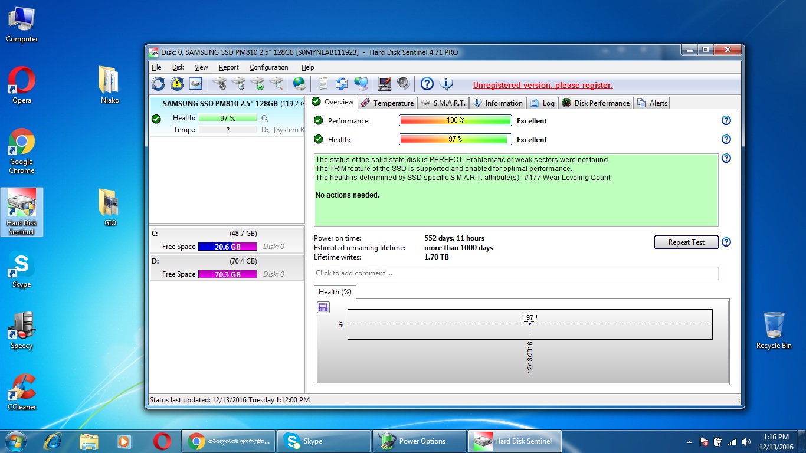Click the Skype taskbar button
This screenshot has width=806, height=453.
pyautogui.click(x=323, y=441)
